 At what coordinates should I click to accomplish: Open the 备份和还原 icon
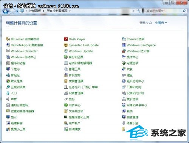(x=66, y=57)
